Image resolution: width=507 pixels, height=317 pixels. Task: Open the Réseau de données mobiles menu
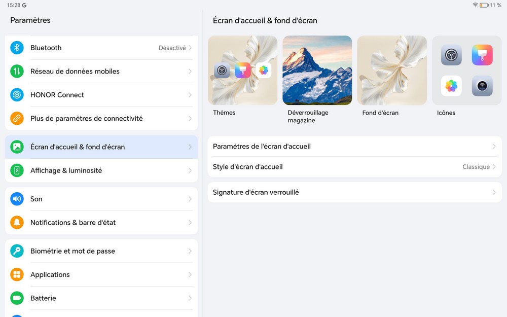click(75, 72)
